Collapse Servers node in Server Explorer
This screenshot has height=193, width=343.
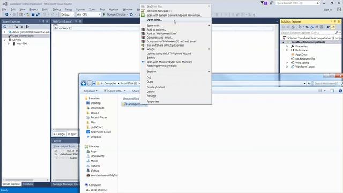5,40
